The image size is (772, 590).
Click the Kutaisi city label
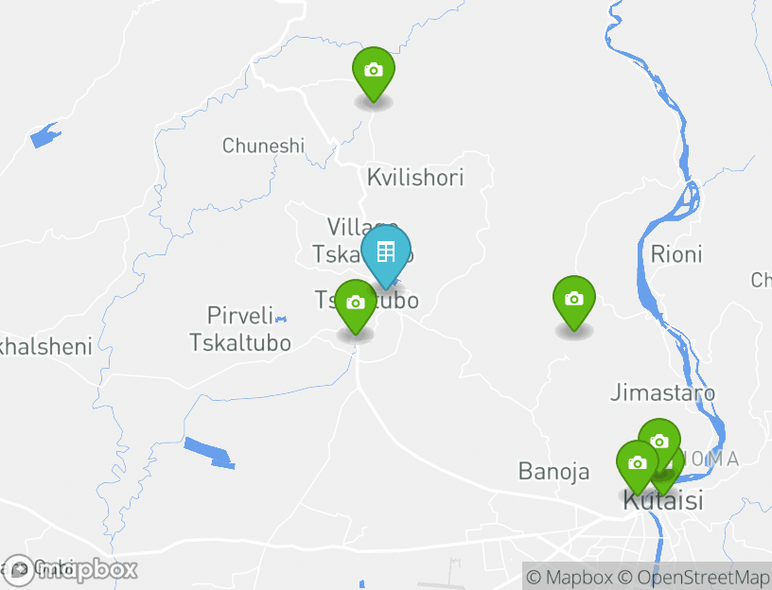coord(662,501)
